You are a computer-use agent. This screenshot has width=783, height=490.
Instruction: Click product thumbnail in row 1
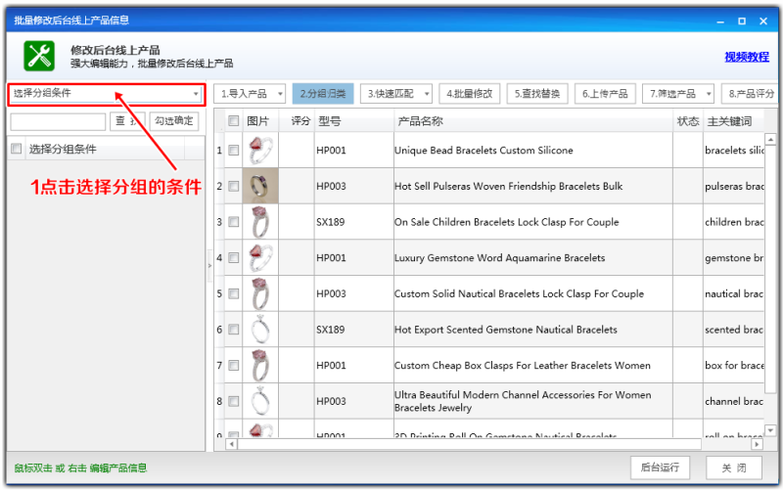(260, 151)
